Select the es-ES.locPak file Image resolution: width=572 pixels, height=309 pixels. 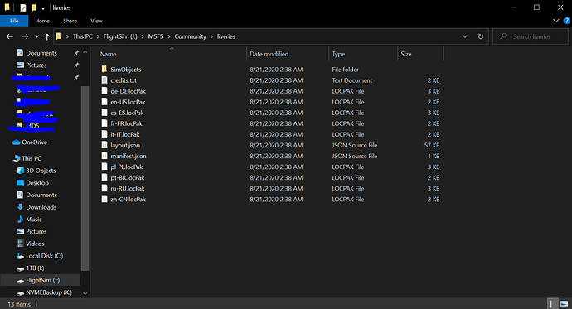pos(127,113)
